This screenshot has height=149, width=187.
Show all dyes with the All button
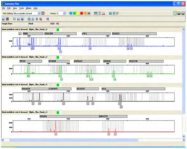[89, 13]
